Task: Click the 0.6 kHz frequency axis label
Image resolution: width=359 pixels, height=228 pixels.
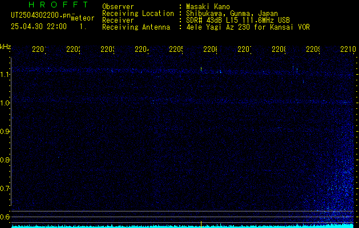Action: click(x=5, y=217)
